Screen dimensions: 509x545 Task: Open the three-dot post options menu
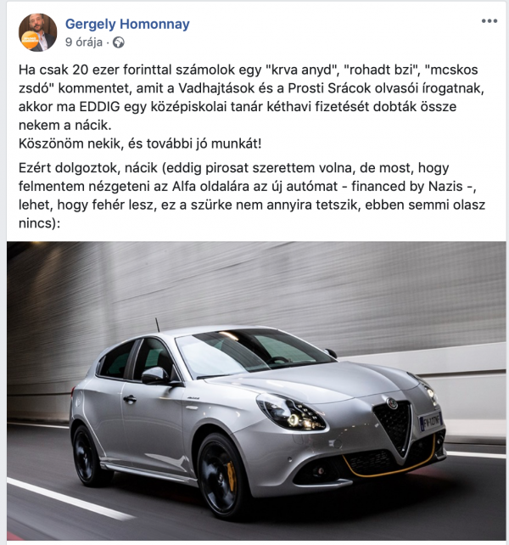489,21
